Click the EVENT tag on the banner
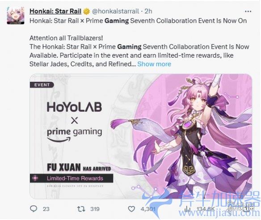This screenshot has width=261, height=220. point(42,85)
